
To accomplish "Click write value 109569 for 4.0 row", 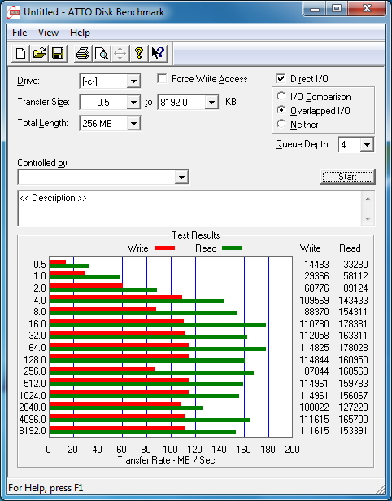I will pyautogui.click(x=314, y=301).
